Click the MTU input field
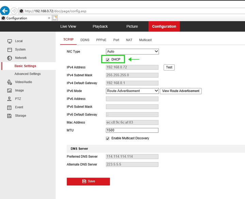Screen dimensions: 245x199 (132, 131)
